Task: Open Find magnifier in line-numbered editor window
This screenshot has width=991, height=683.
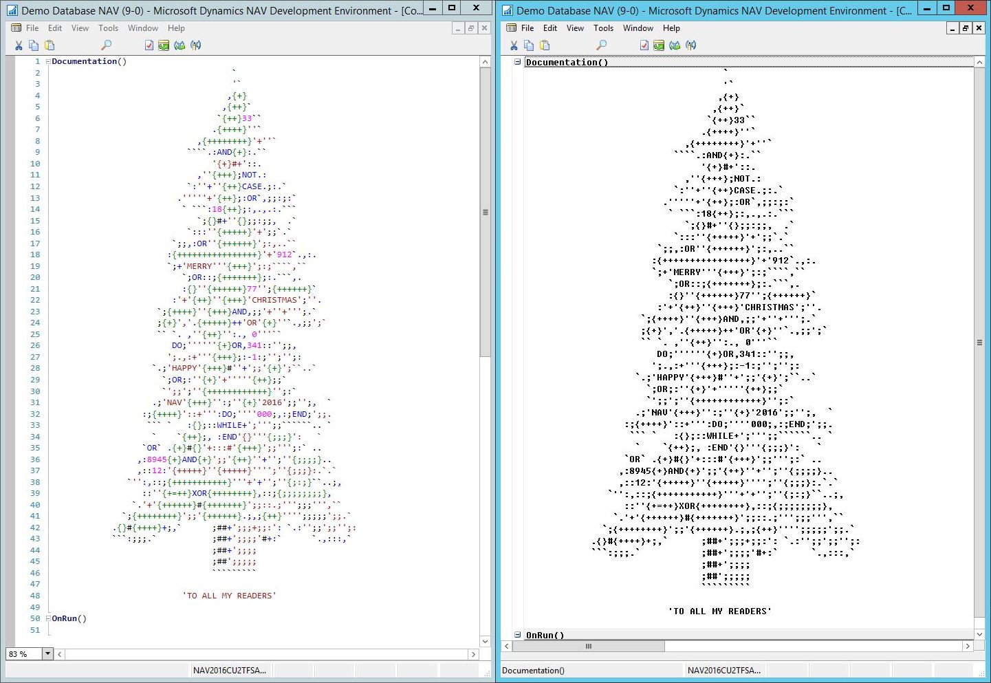Action: click(106, 45)
